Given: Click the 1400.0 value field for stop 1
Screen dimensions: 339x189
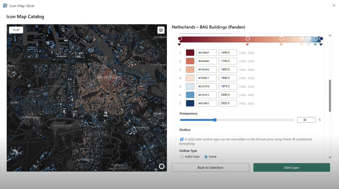Looking at the screenshot, I should click(x=228, y=52).
